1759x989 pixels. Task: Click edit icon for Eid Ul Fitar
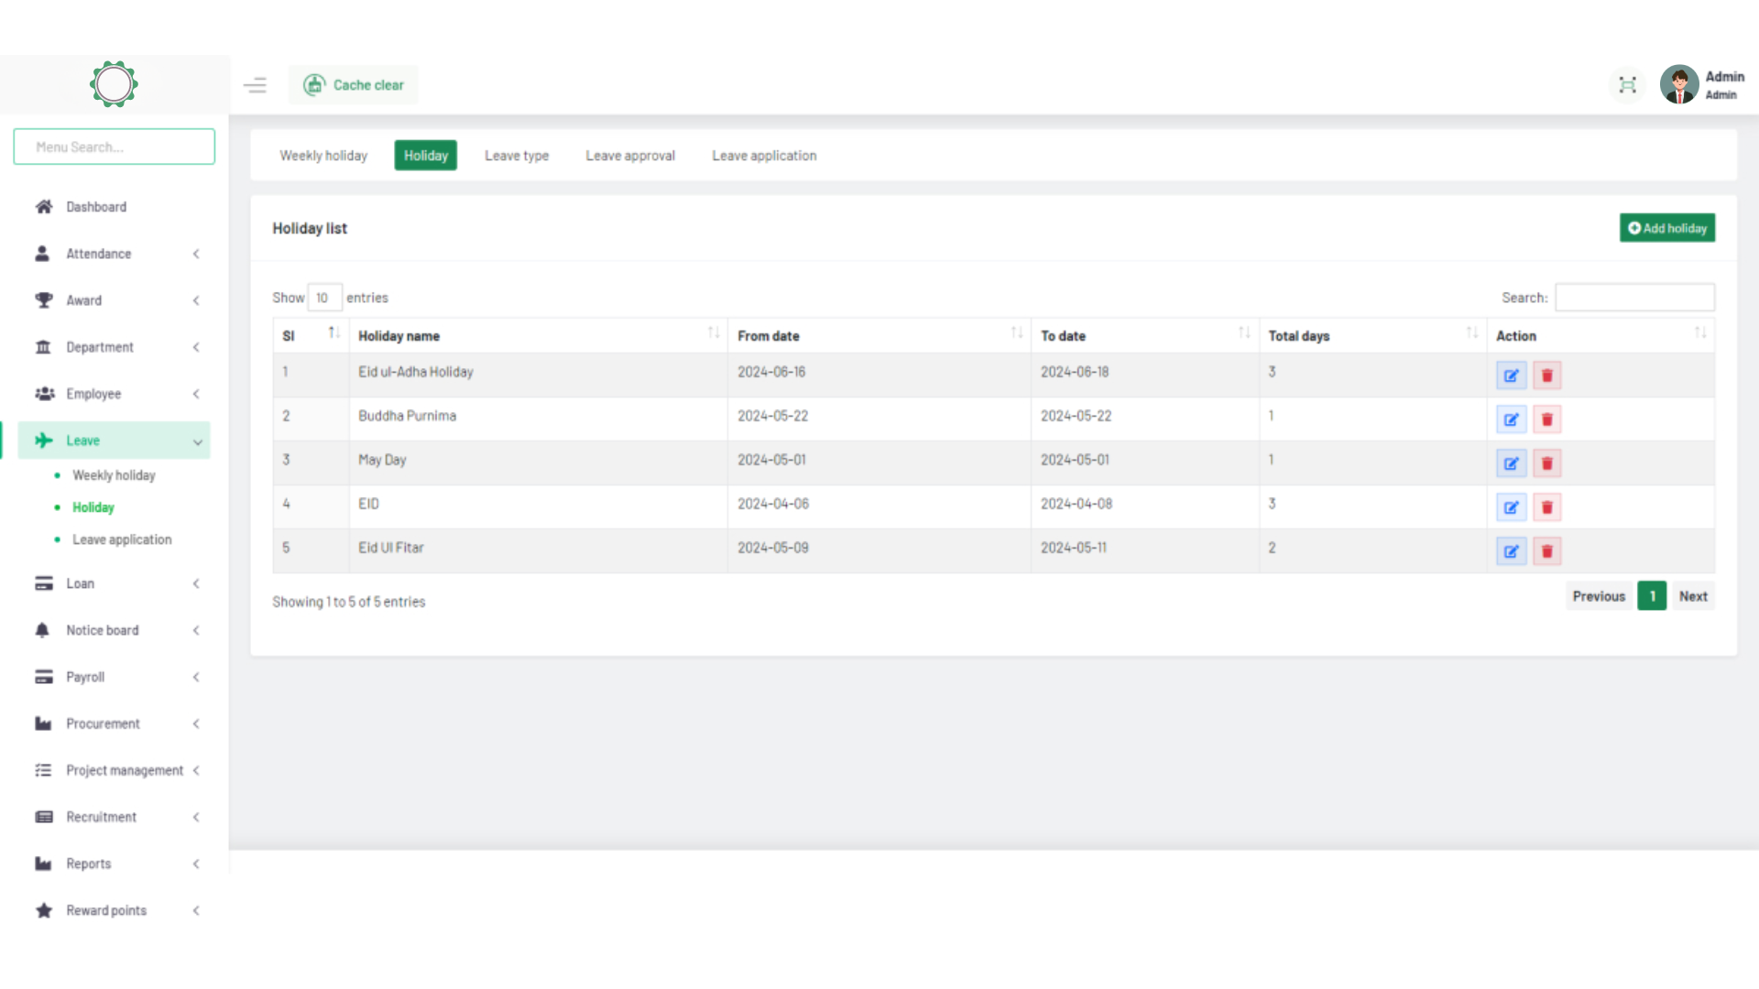(x=1511, y=551)
